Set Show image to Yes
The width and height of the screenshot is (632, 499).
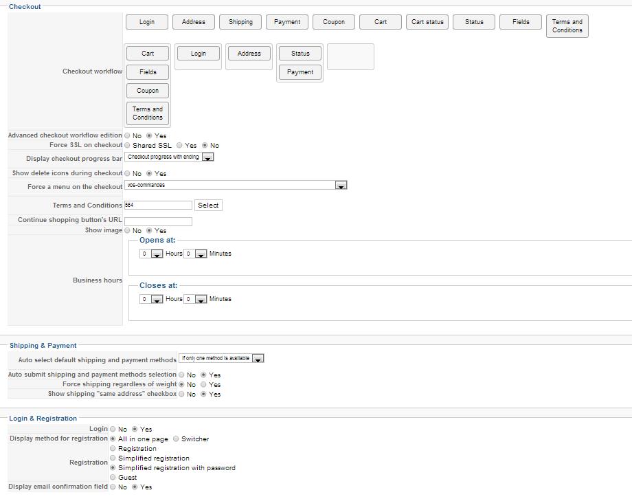coord(149,230)
